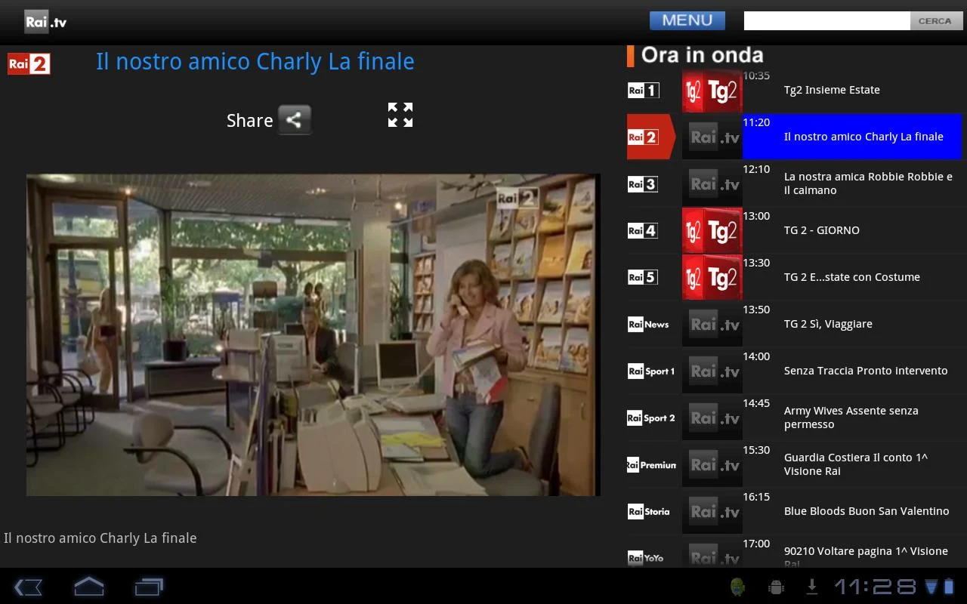Screen dimensions: 967x604
Task: Select program Tg2 Insieme Estate
Action: coord(832,90)
